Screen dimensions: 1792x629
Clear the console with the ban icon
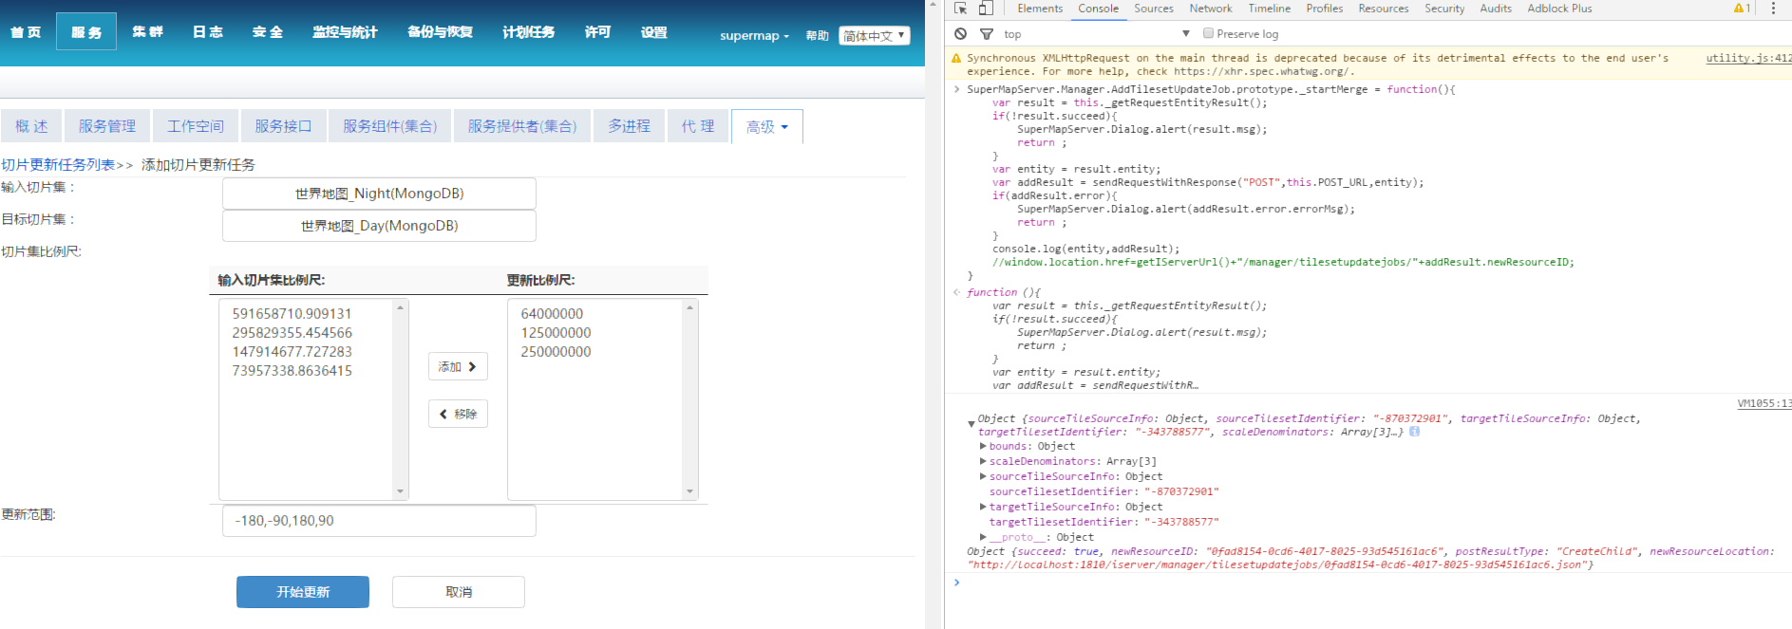tap(961, 34)
